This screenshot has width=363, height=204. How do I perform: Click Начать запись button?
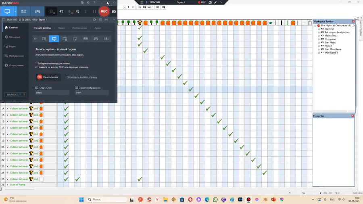coord(48,77)
